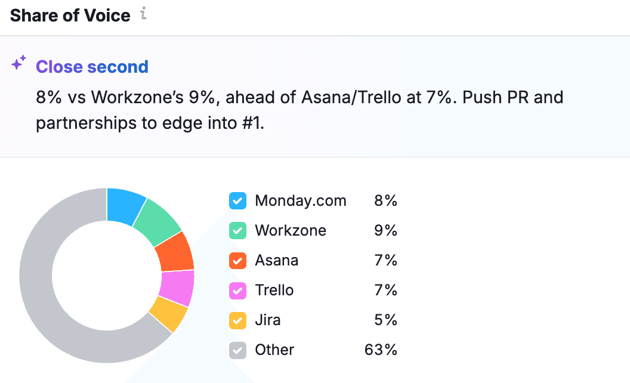630x383 pixels.
Task: Click the Other gray legend icon
Action: [x=237, y=350]
